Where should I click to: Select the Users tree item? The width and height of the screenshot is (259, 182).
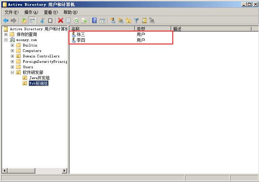point(28,67)
